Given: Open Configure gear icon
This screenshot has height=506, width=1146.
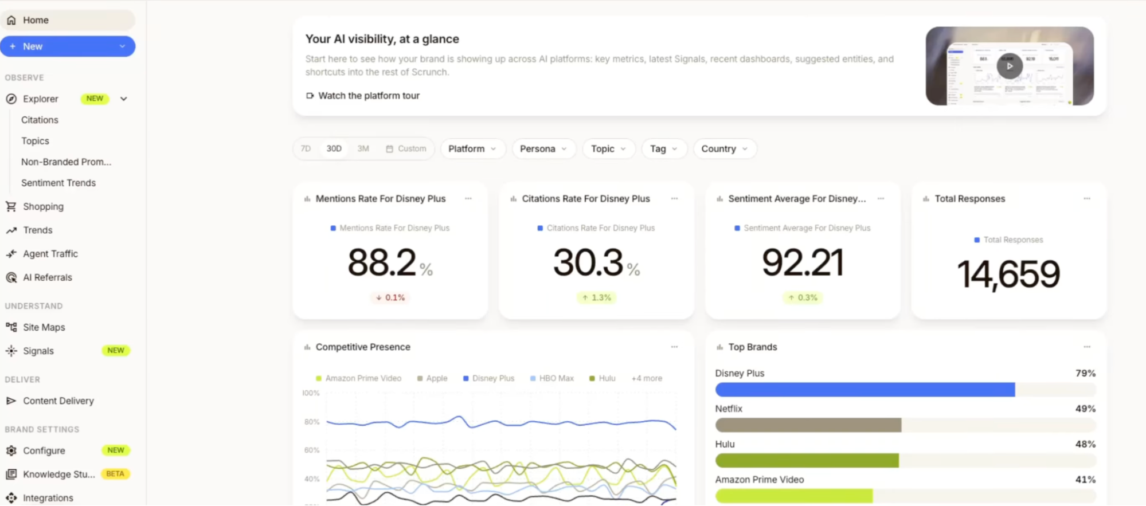Looking at the screenshot, I should tap(11, 450).
